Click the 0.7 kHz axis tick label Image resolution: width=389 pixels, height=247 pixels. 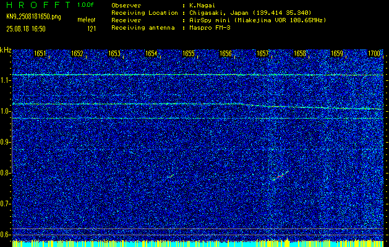[4, 204]
